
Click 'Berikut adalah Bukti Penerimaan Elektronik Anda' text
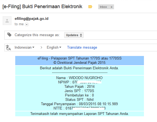79,68
